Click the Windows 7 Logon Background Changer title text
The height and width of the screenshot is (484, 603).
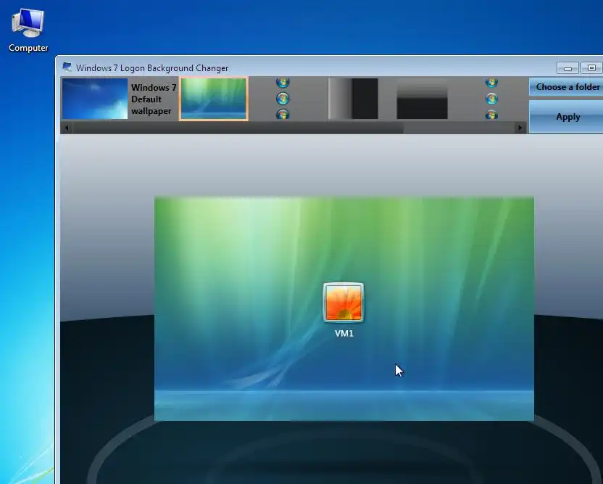coord(152,68)
